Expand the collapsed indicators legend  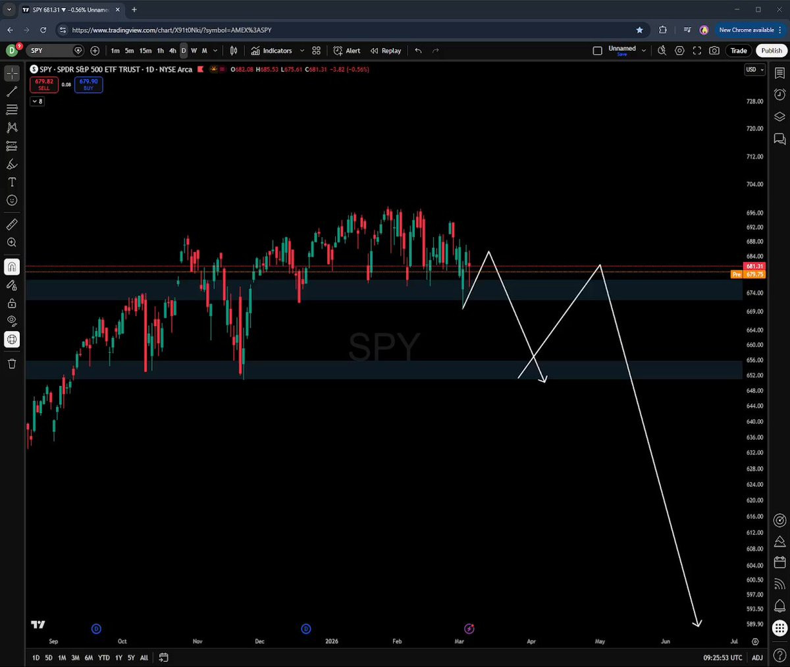(37, 101)
